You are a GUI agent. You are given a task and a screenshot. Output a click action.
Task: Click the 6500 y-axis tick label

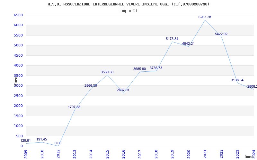(18, 15)
